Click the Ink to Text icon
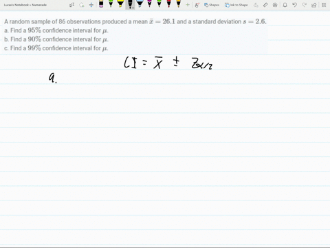Viewport: 330px width, 248px height. [256, 5]
